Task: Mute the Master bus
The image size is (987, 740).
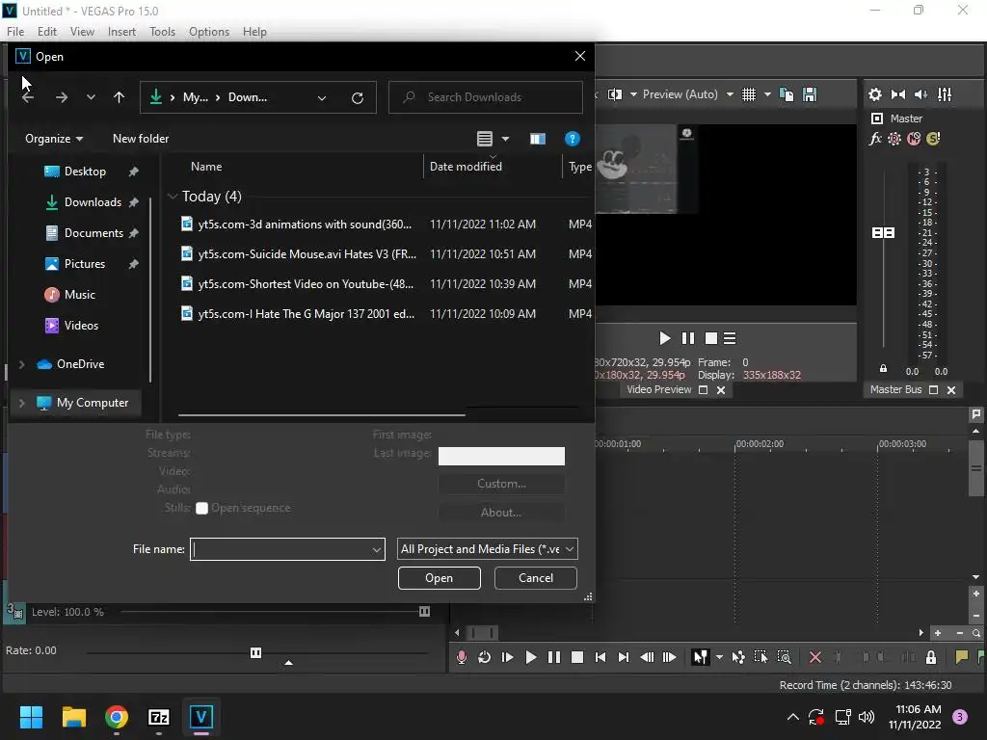Action: pos(914,139)
